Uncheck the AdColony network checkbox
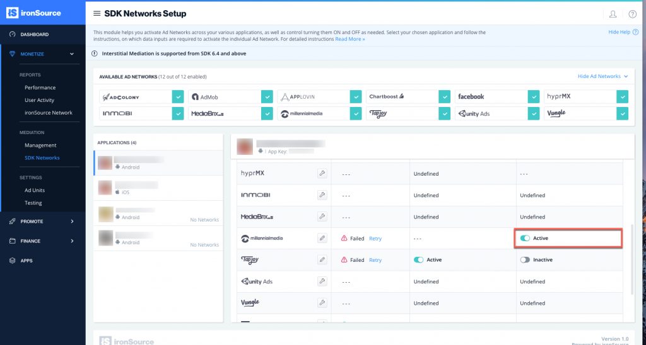Image resolution: width=646 pixels, height=345 pixels. (178, 96)
